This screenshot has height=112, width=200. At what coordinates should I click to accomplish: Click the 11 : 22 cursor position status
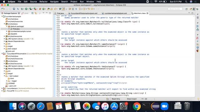pyautogui.click(x=144, y=99)
